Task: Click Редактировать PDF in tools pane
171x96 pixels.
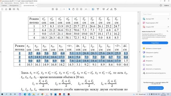Action: pyautogui.click(x=152, y=23)
